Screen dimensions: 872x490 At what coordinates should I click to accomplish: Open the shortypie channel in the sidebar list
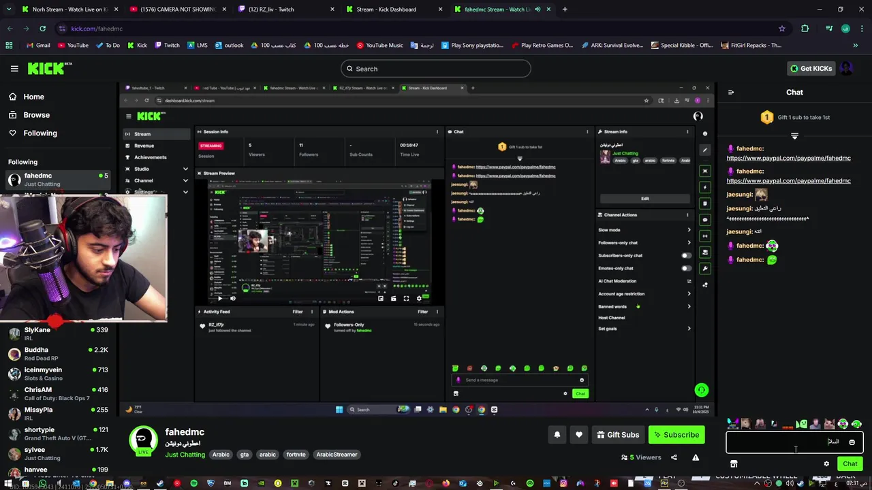pyautogui.click(x=59, y=434)
